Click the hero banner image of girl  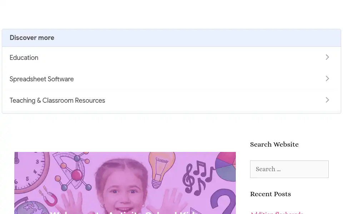pyautogui.click(x=125, y=183)
